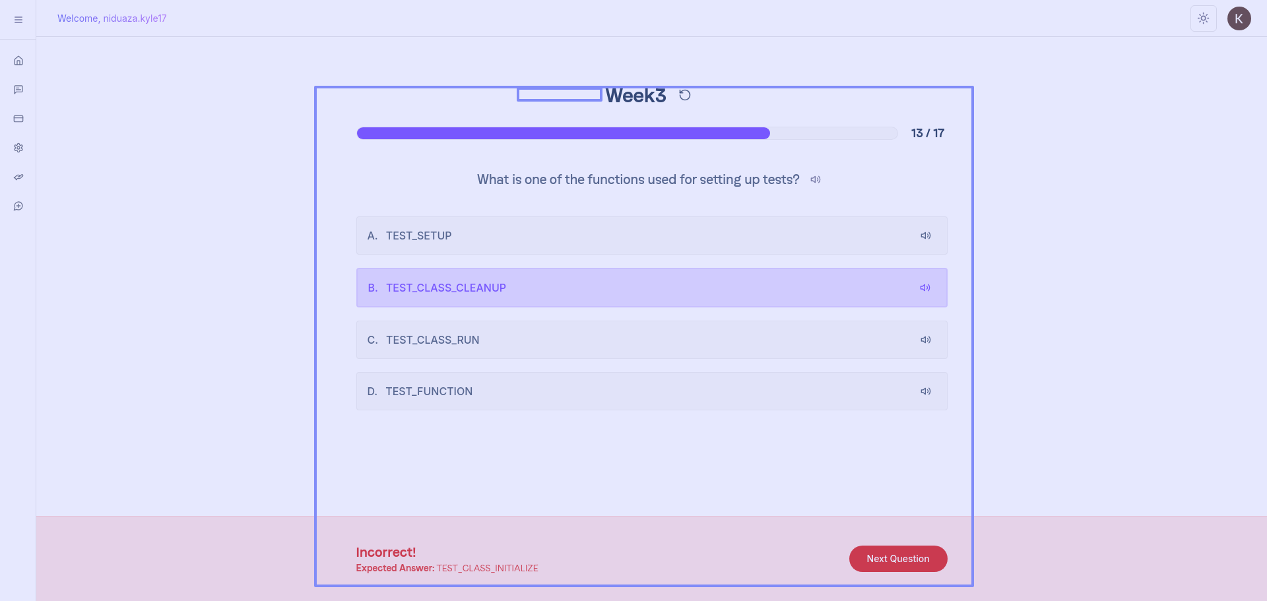Play audio for TEST_FUNCTION option

pyautogui.click(x=926, y=391)
